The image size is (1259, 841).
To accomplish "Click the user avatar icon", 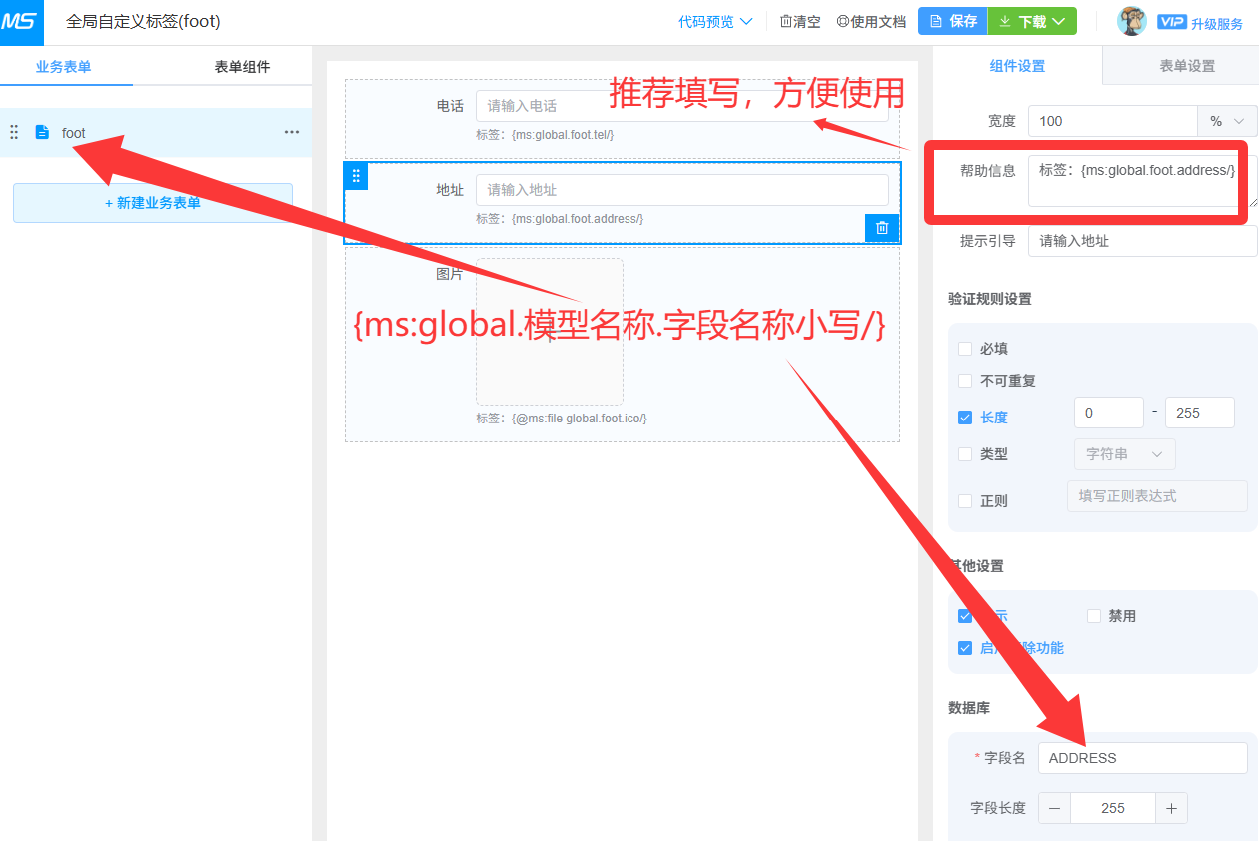I will tap(1131, 21).
